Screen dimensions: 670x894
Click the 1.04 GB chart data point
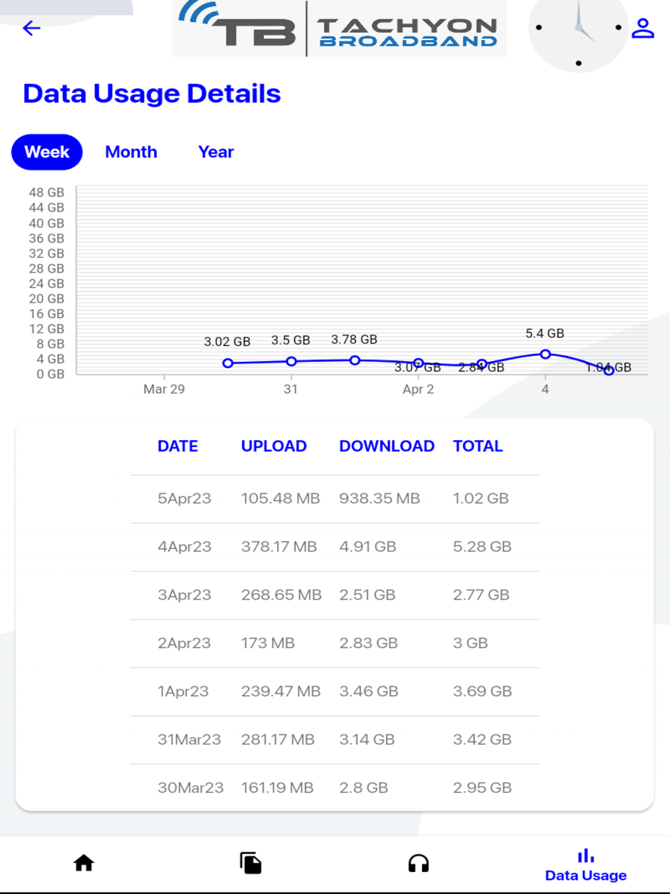pos(608,370)
